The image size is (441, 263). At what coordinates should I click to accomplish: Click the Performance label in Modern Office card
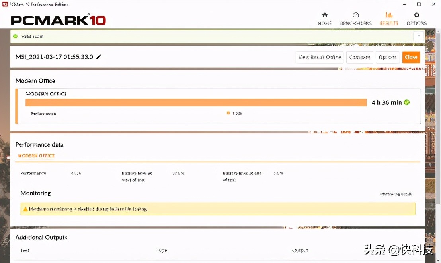[x=43, y=114]
